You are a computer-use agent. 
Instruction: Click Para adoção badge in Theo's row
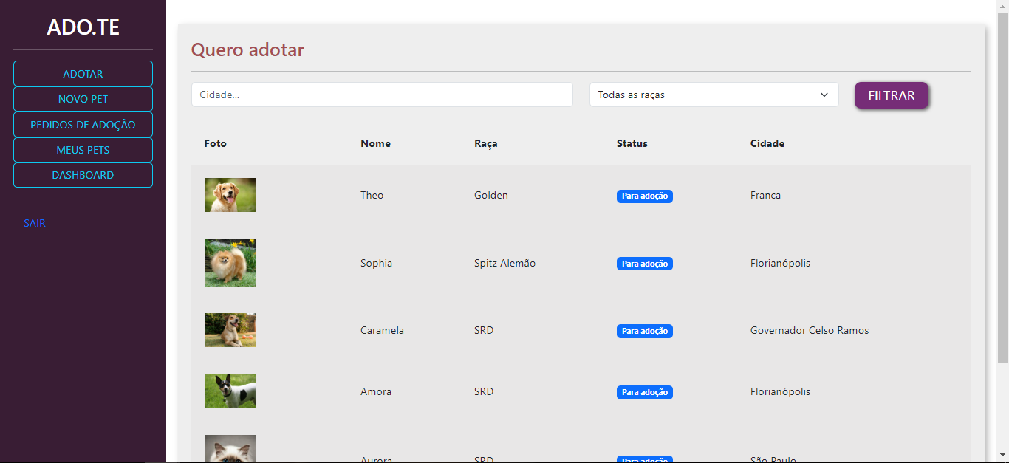(645, 196)
